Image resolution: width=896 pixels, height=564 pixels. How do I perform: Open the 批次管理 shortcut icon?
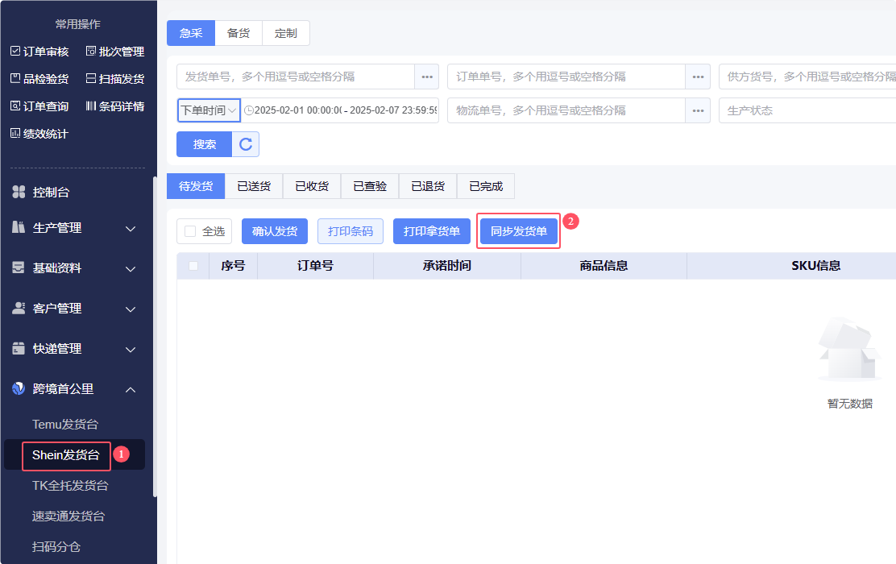click(91, 52)
